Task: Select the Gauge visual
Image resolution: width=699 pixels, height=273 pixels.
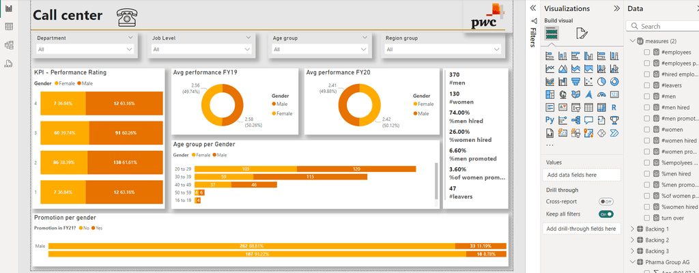Action: (601, 95)
